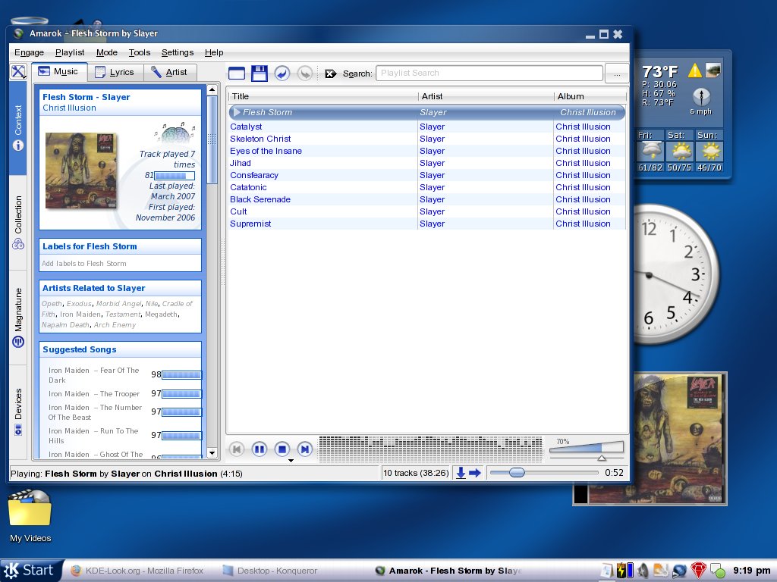Switch to the Music tab
The image size is (777, 582).
[59, 72]
